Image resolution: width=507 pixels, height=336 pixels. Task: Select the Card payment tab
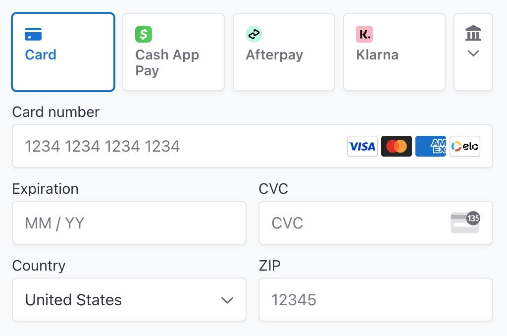pos(63,52)
